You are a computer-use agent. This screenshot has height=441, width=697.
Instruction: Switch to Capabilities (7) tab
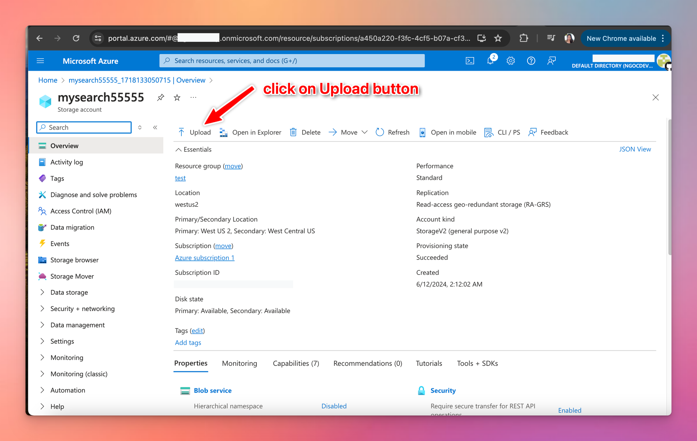[296, 363]
